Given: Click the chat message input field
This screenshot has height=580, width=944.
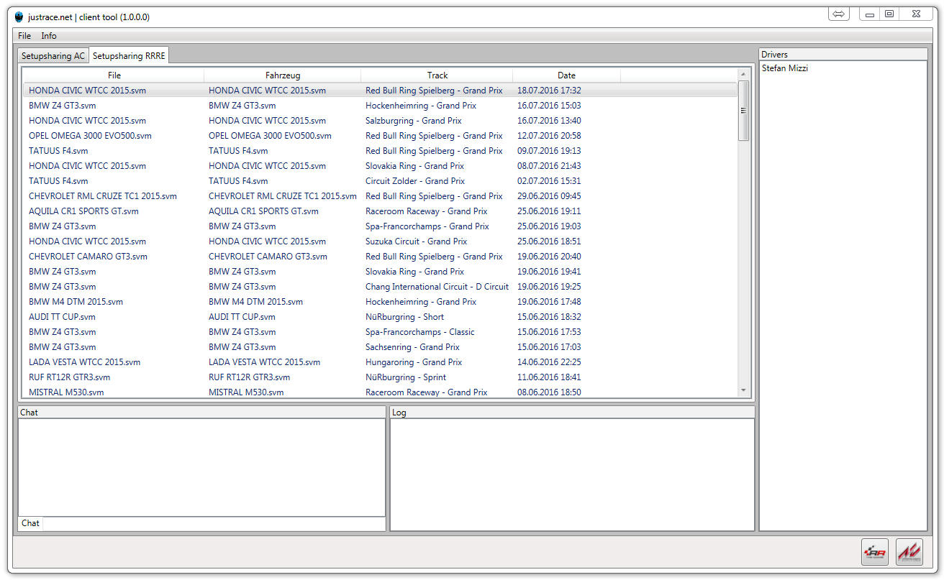Looking at the screenshot, I should pos(214,523).
